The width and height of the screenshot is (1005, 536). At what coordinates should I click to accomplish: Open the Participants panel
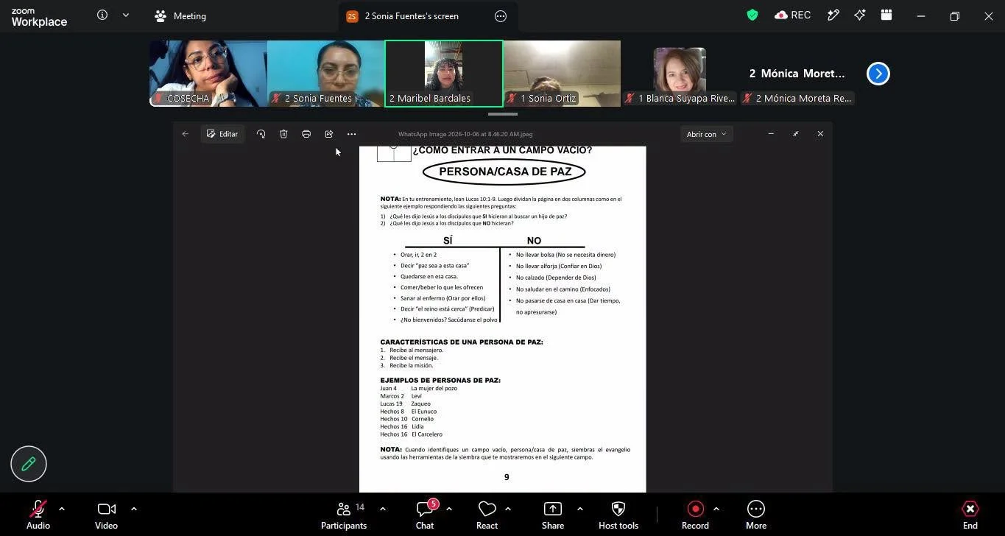click(x=344, y=515)
